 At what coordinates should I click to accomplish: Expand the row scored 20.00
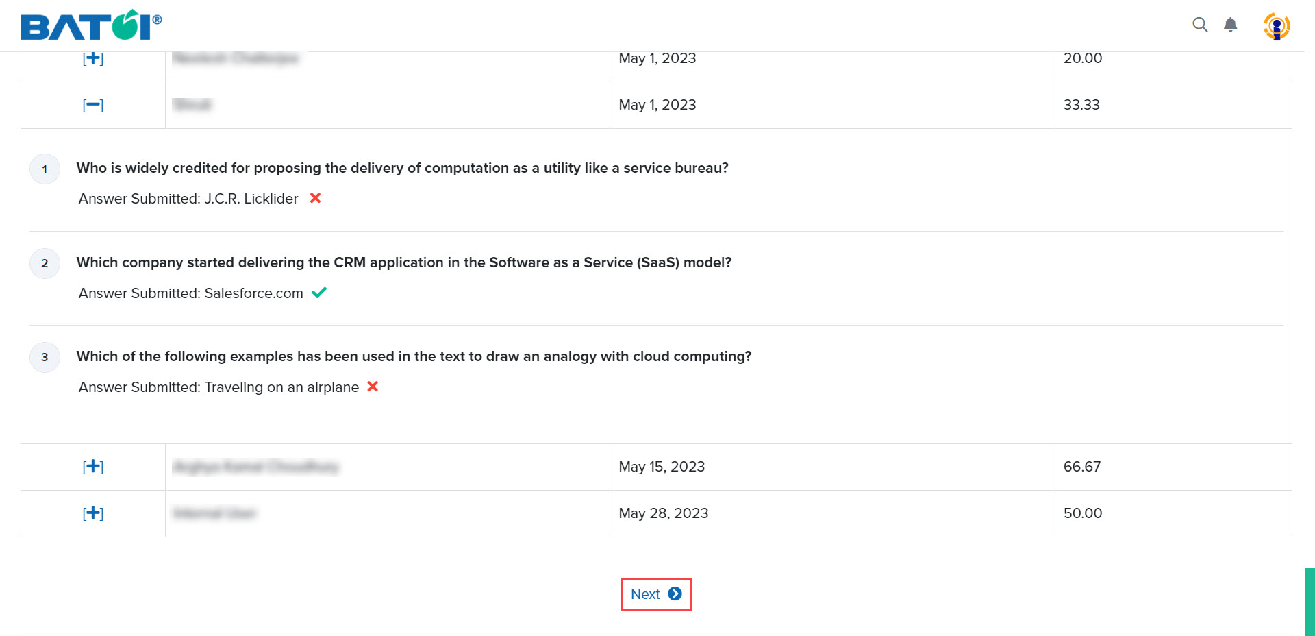93,58
